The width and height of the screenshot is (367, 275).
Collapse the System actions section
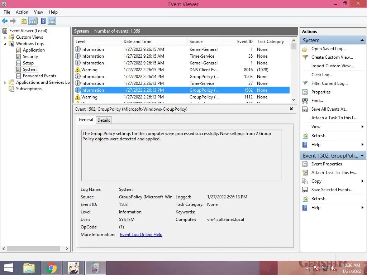click(x=362, y=40)
